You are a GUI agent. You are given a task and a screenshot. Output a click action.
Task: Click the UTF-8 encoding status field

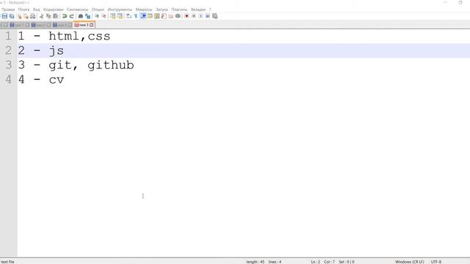pyautogui.click(x=436, y=262)
